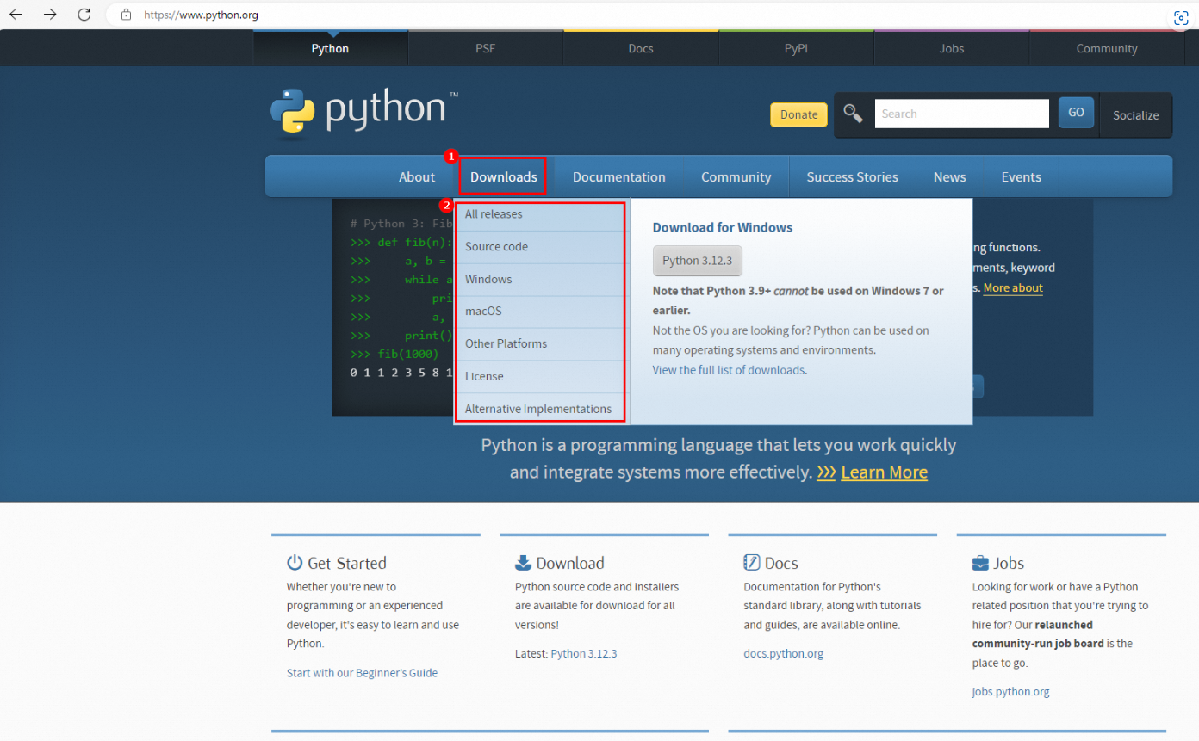This screenshot has width=1199, height=741.
Task: Click the Jobs briefcase icon
Action: pyautogui.click(x=980, y=563)
